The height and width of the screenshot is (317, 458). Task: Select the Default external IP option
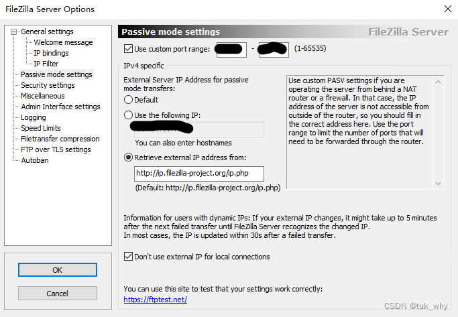click(129, 100)
